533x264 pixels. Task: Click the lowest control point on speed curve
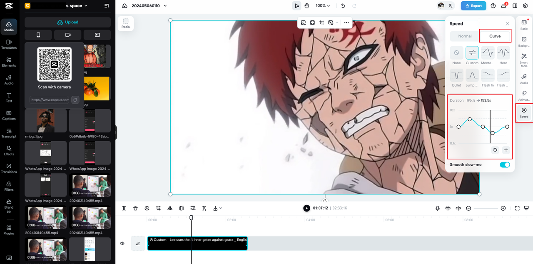click(x=493, y=133)
